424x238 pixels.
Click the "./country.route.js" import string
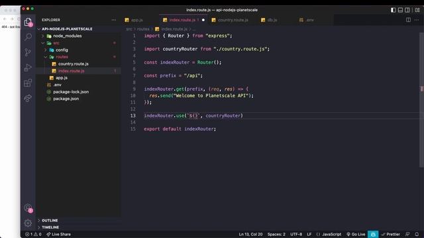[240, 49]
